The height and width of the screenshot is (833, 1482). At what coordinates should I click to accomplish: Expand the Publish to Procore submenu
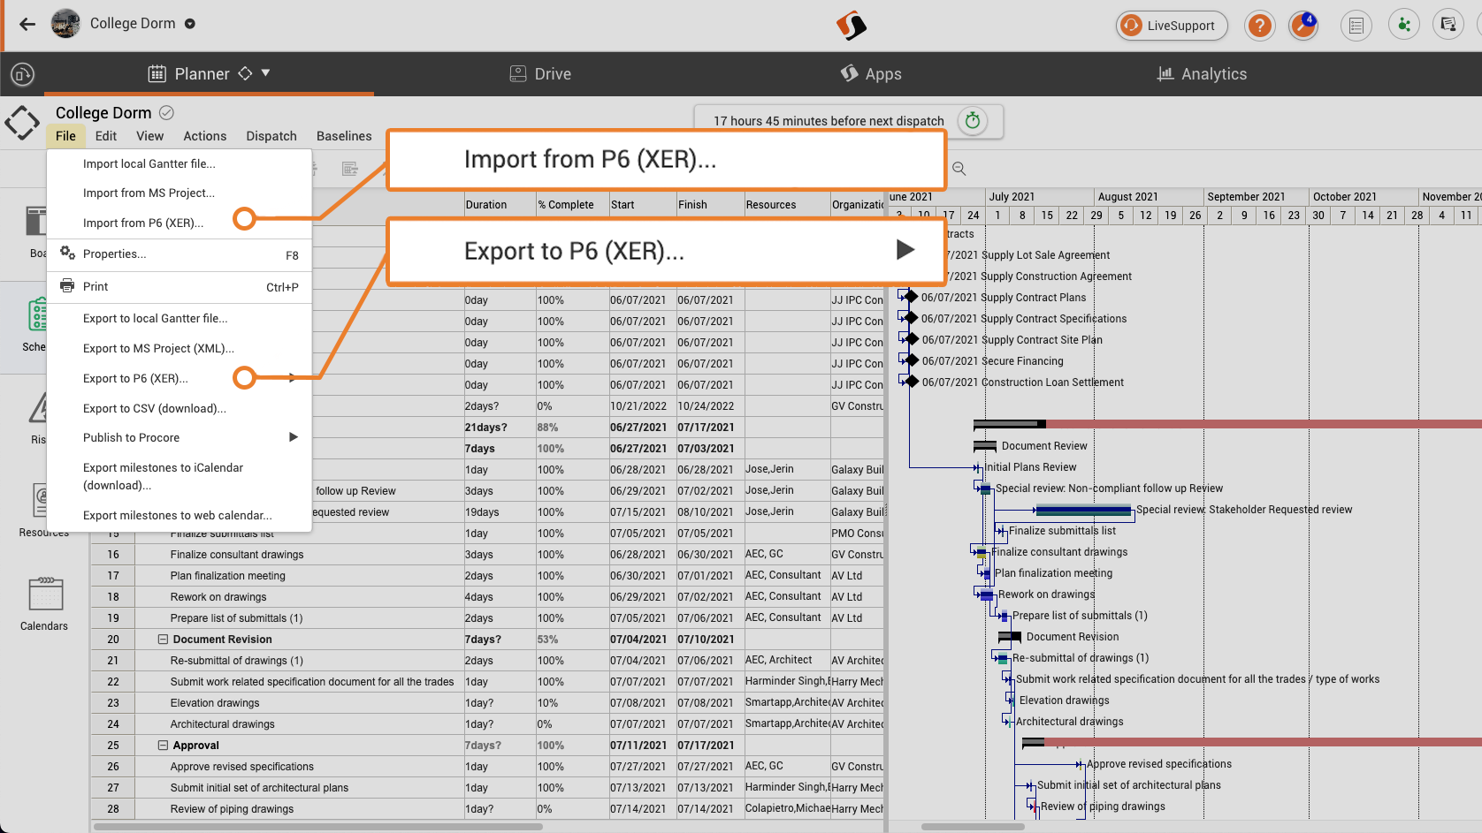click(x=179, y=437)
